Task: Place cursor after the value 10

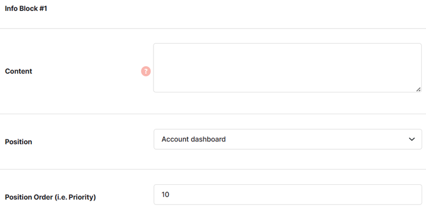Action: click(170, 195)
